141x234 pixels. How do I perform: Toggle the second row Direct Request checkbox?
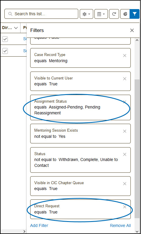pyautogui.click(x=5, y=51)
